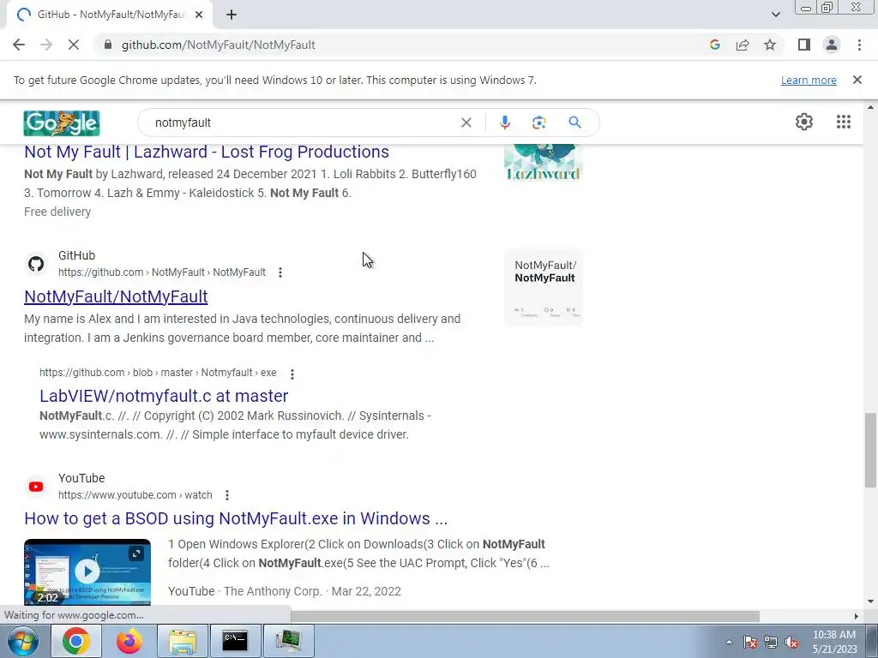Screen dimensions: 878x658
Task: Click the GitHub favicon in result
Action: [36, 264]
